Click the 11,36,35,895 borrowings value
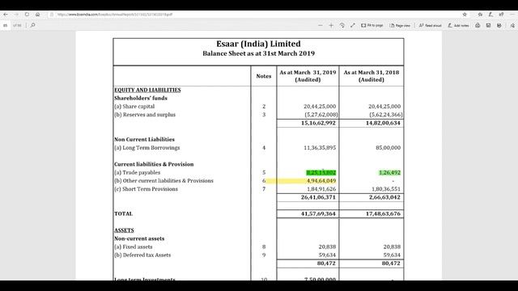The width and height of the screenshot is (518, 291). click(x=320, y=148)
